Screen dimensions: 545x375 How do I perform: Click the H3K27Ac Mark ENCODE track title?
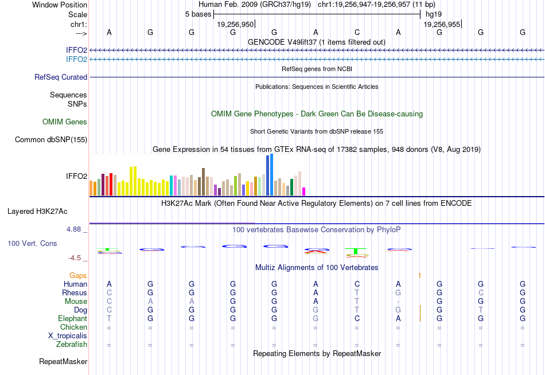tap(317, 203)
